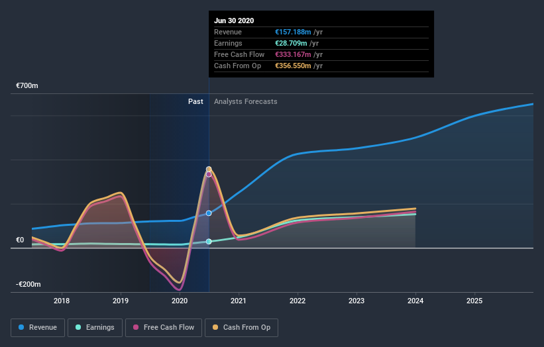Toggle the Cash From Op legend button
The width and height of the screenshot is (544, 347).
(241, 328)
